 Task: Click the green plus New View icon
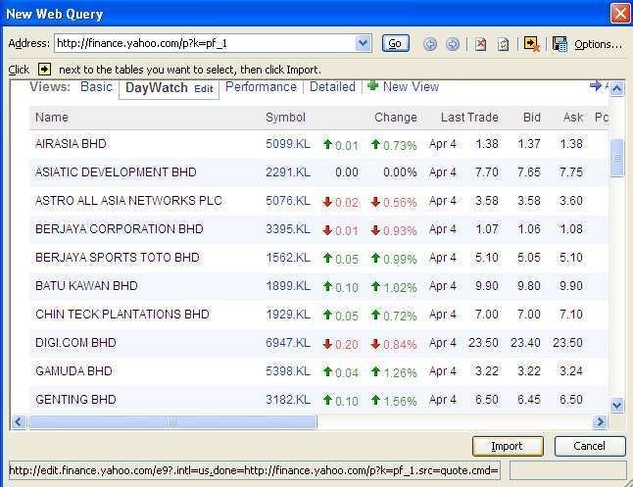point(373,85)
